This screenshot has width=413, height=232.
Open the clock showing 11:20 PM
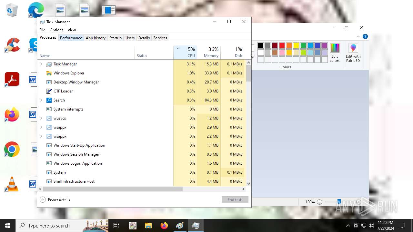coord(386,226)
